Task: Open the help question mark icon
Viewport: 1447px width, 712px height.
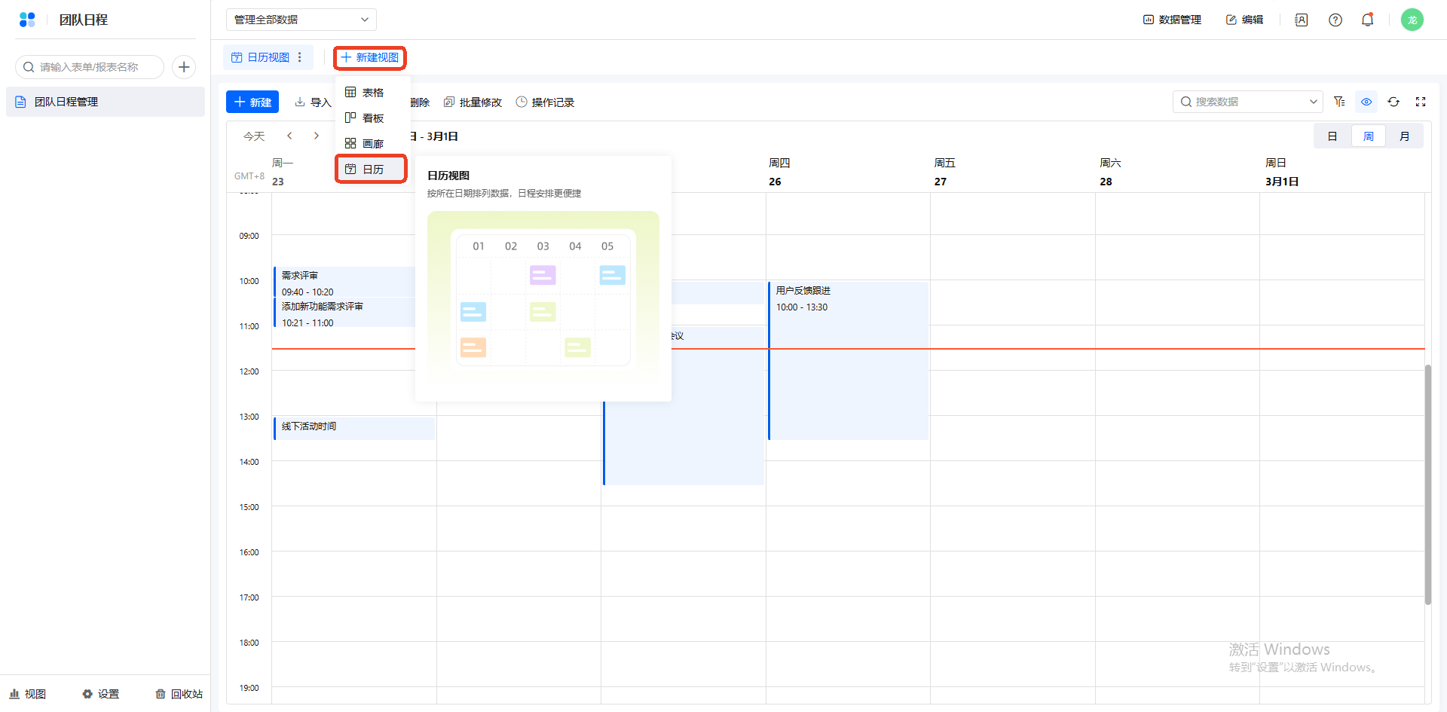Action: 1335,20
